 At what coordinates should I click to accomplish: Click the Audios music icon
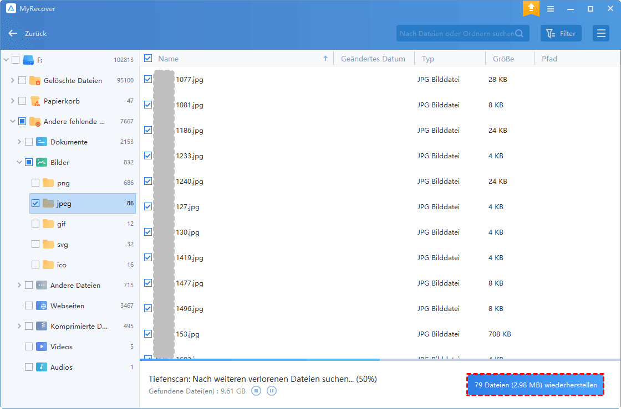(x=42, y=367)
